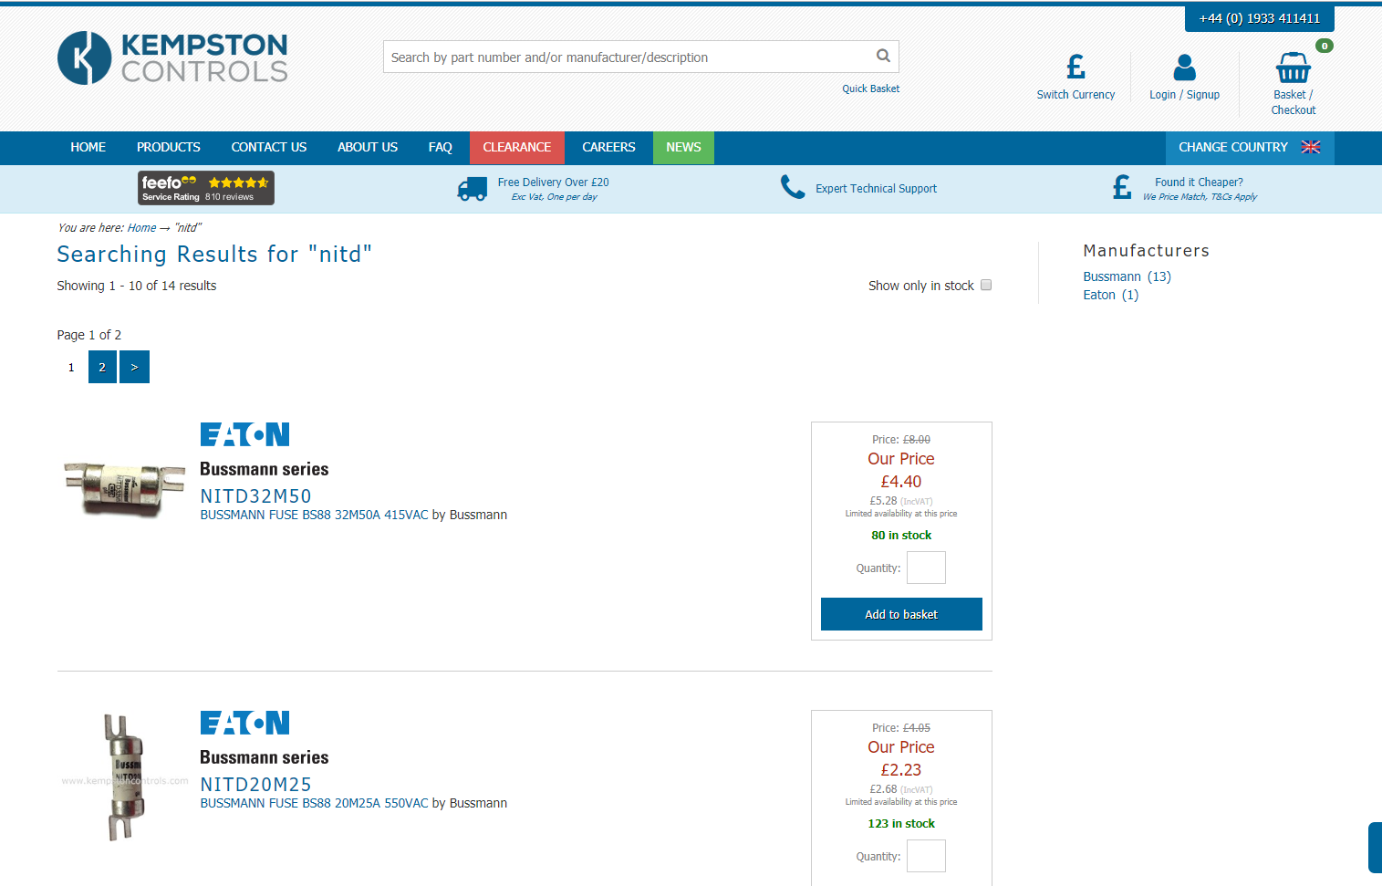Image resolution: width=1382 pixels, height=886 pixels.
Task: Open the CAREERS page
Action: (x=608, y=147)
